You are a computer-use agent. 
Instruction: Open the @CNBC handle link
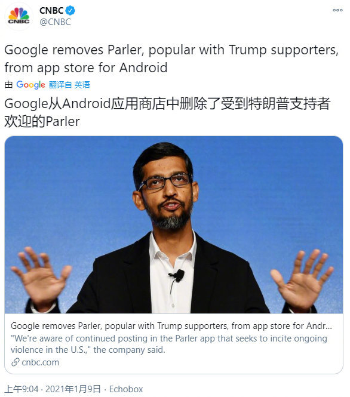(55, 22)
